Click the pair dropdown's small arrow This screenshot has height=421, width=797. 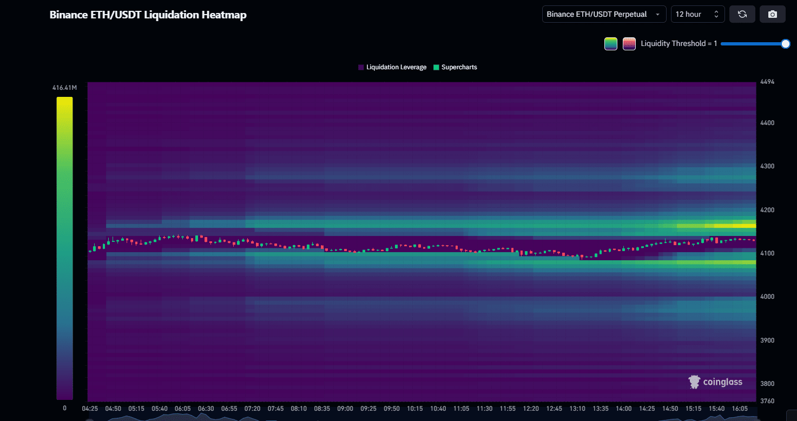[x=657, y=15]
